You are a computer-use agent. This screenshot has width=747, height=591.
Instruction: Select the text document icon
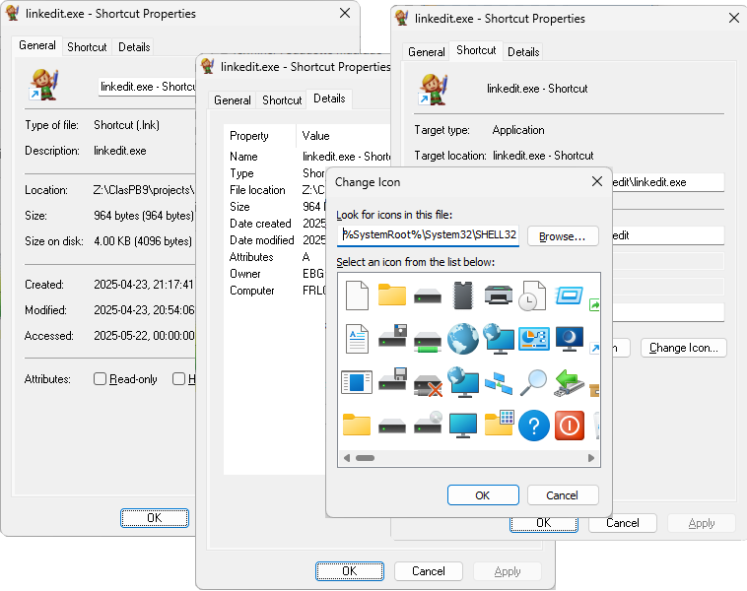tap(357, 339)
